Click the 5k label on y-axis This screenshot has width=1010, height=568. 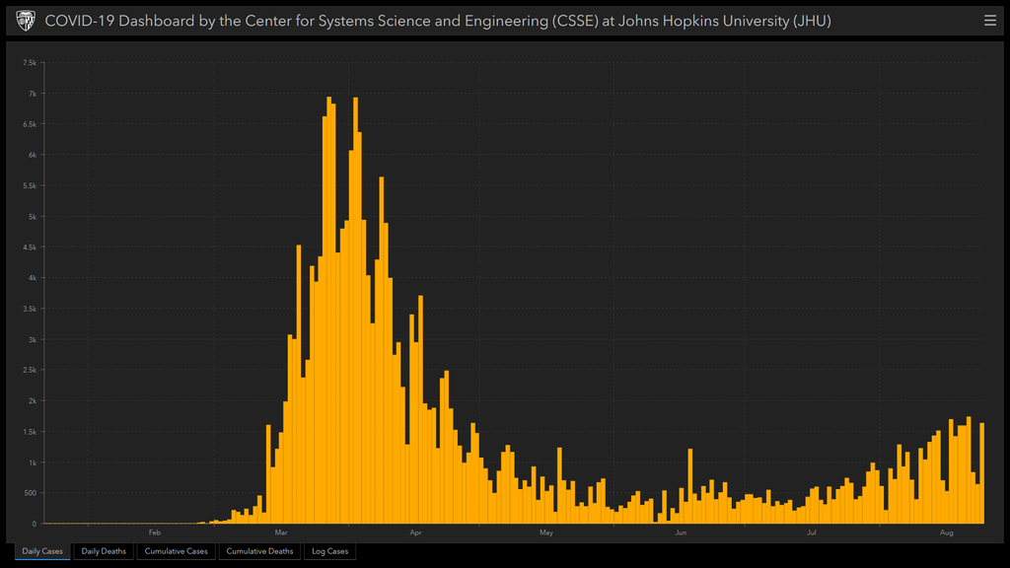[x=31, y=217]
